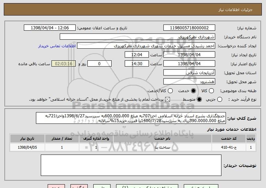
Task: Choose the متوسط purchase process radio
Action: (x=199, y=99)
